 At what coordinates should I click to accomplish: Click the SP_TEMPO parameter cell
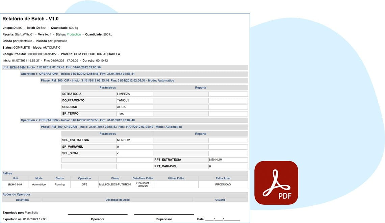[89, 114]
